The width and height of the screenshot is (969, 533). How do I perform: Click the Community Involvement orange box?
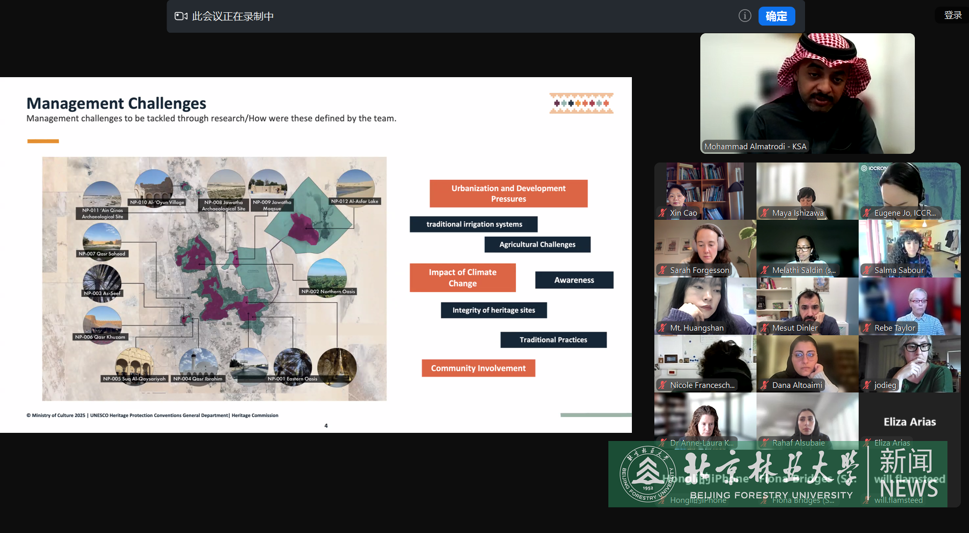point(478,368)
